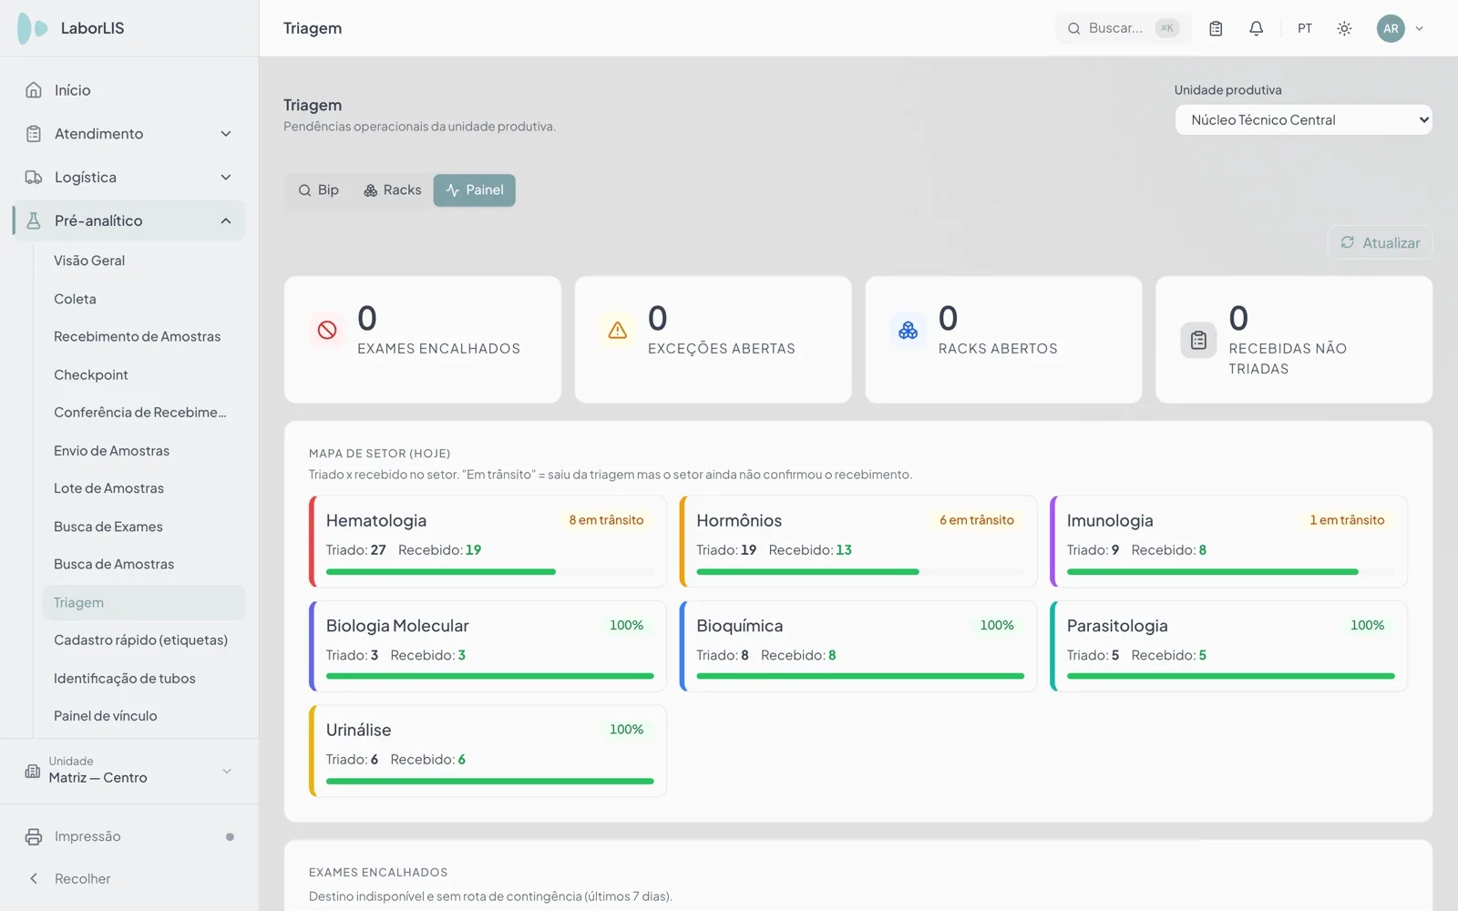This screenshot has height=911, width=1458.
Task: Open Recebimento de Amostras page
Action: (138, 337)
